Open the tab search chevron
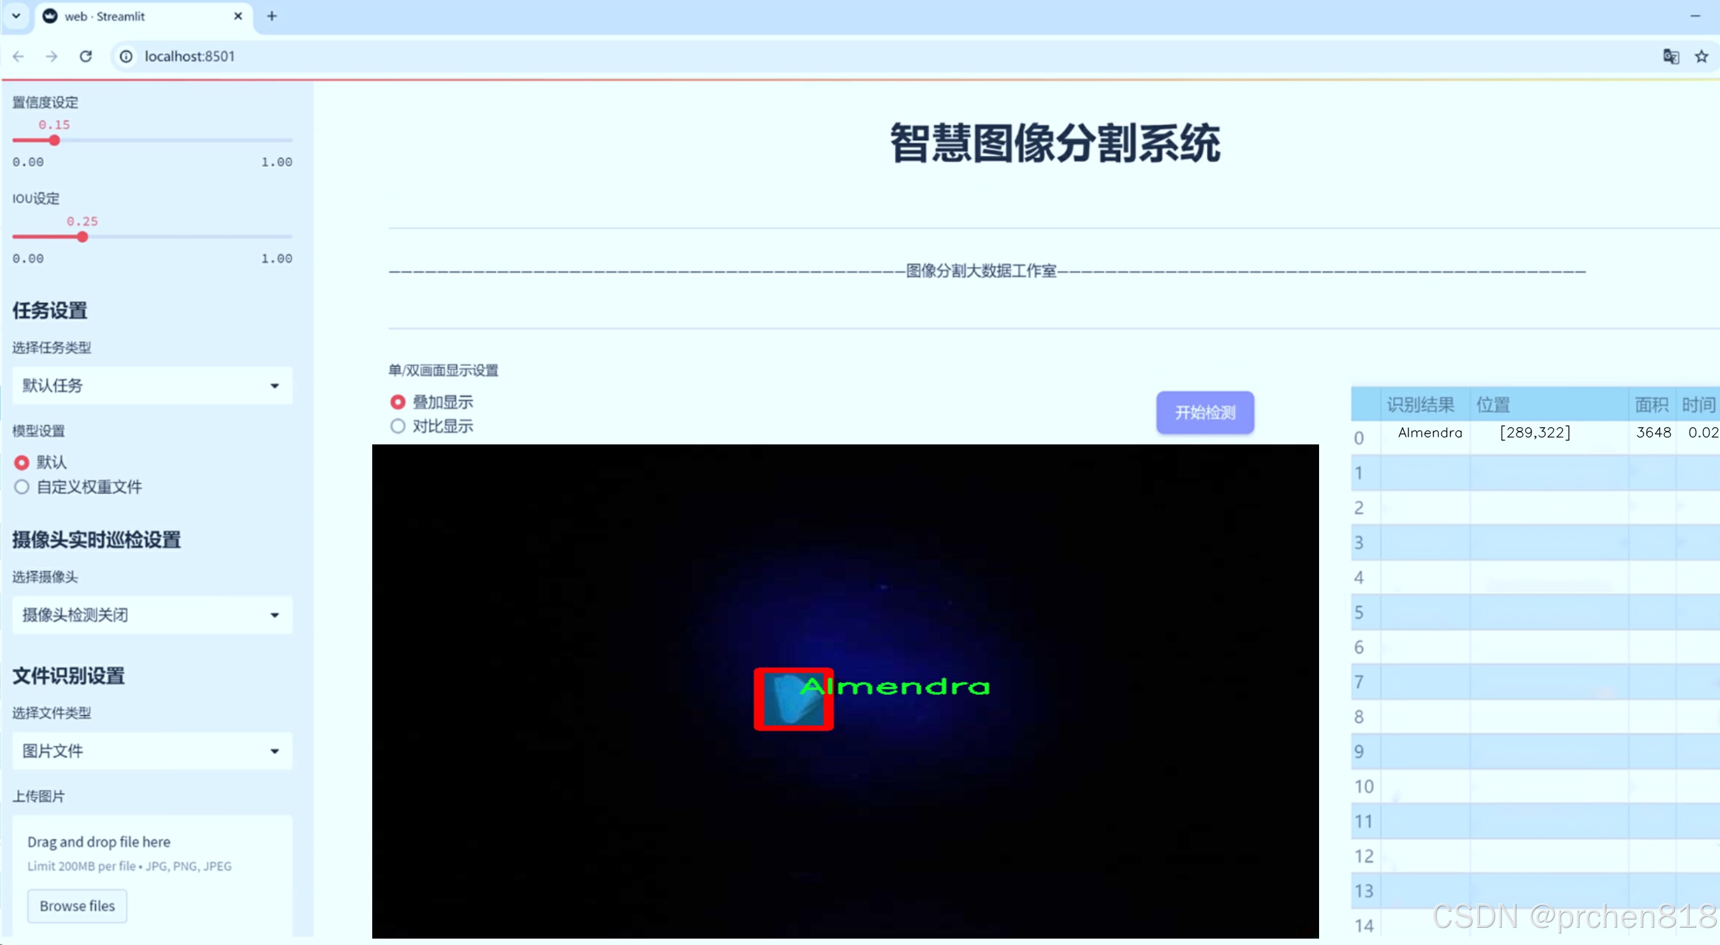The height and width of the screenshot is (945, 1720). click(16, 16)
